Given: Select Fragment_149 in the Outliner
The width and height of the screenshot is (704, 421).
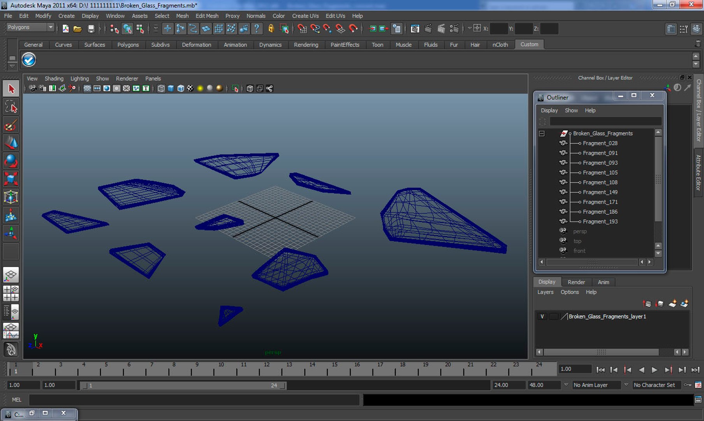Looking at the screenshot, I should 600,192.
